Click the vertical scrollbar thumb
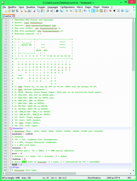This screenshot has width=137, height=181. point(133,46)
